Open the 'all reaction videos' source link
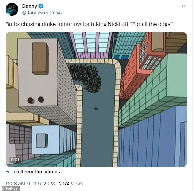The height and width of the screenshot is (191, 194). (x=39, y=172)
